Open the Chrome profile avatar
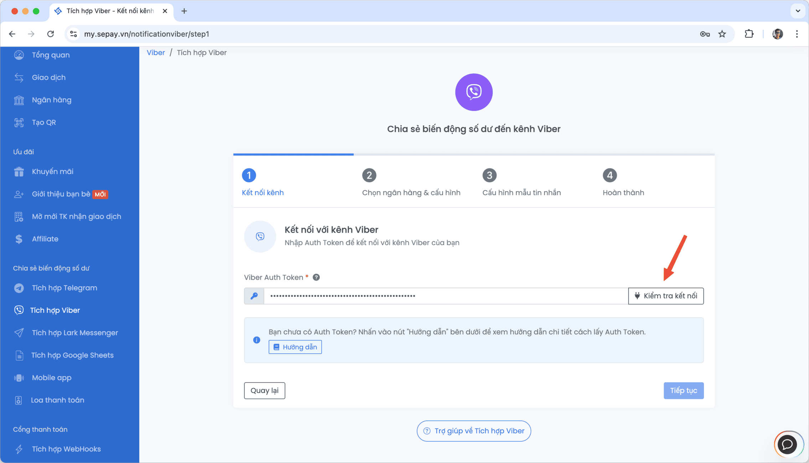 coord(778,34)
